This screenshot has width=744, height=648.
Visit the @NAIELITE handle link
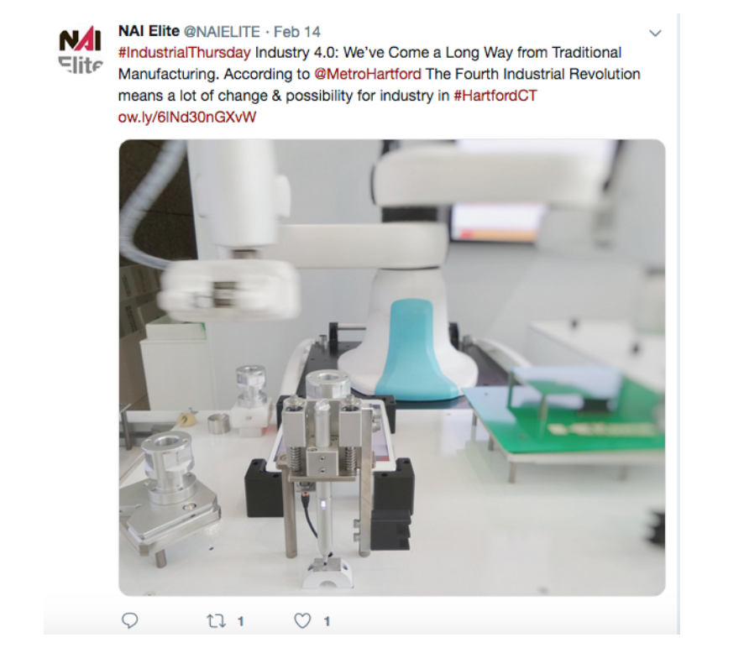click(222, 32)
